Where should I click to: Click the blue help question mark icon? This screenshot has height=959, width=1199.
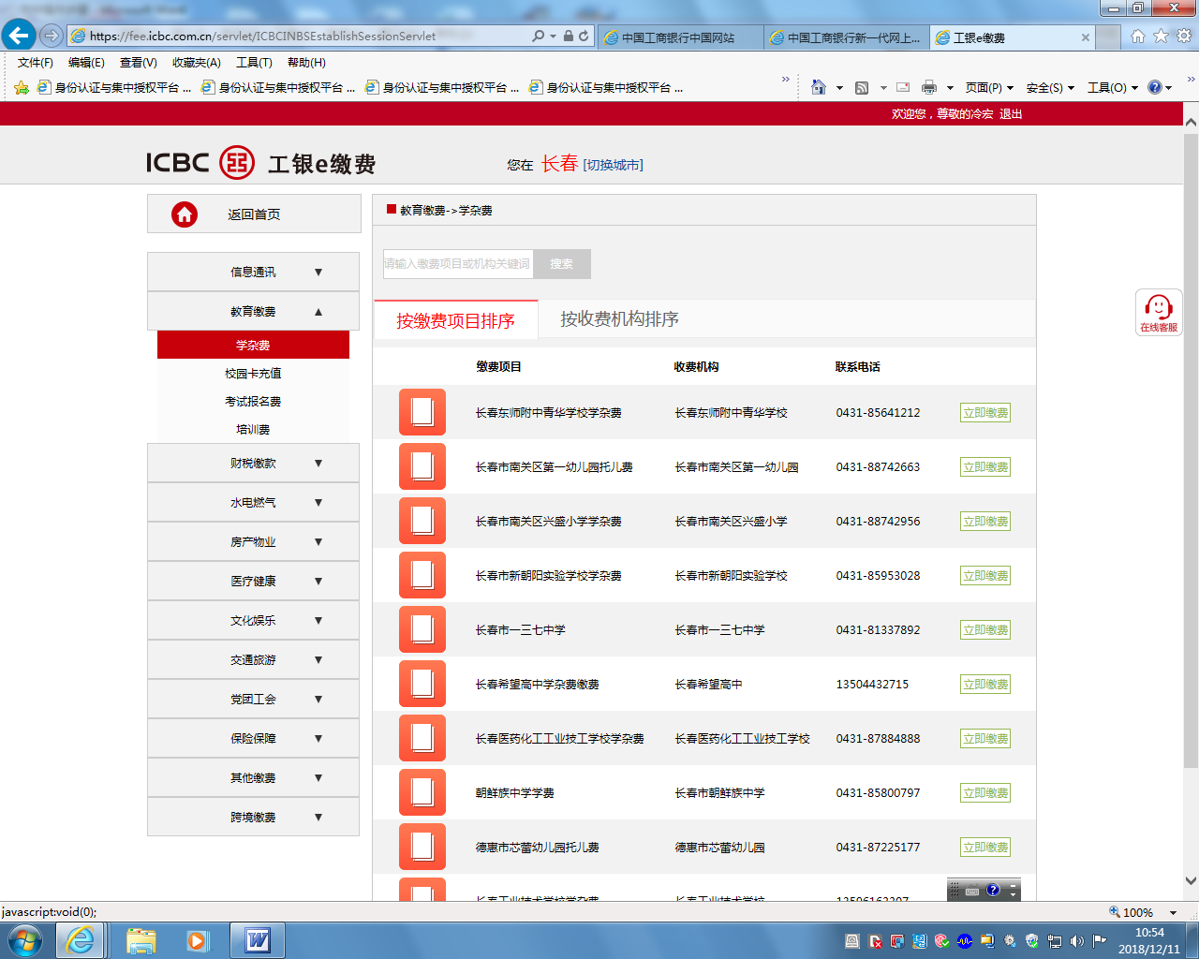(x=1155, y=87)
